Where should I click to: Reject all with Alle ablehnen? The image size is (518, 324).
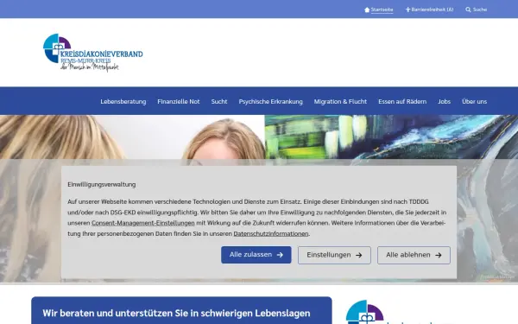414,255
